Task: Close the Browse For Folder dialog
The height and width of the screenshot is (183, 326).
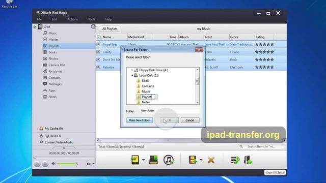Action: pyautogui.click(x=199, y=50)
